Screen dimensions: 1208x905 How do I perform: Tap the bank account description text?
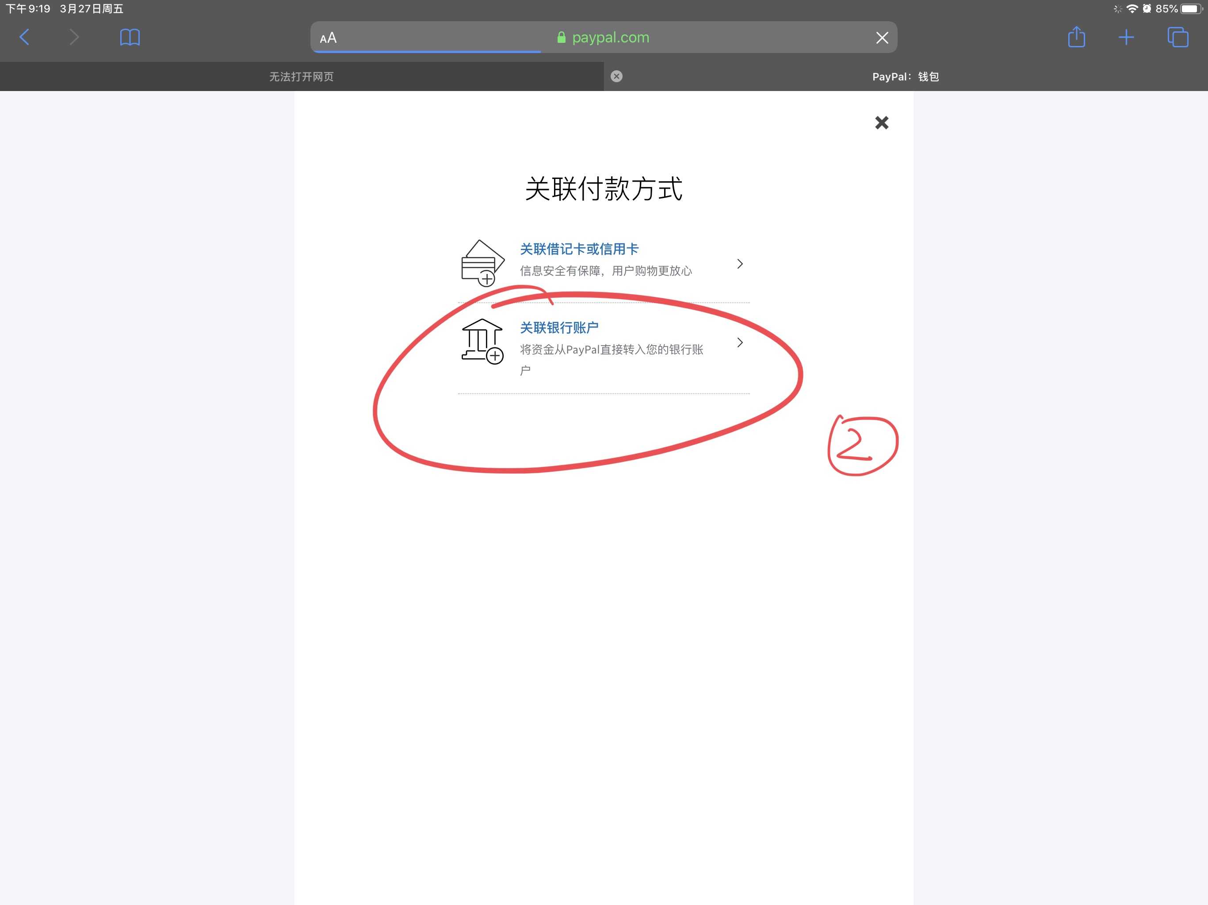tap(611, 350)
